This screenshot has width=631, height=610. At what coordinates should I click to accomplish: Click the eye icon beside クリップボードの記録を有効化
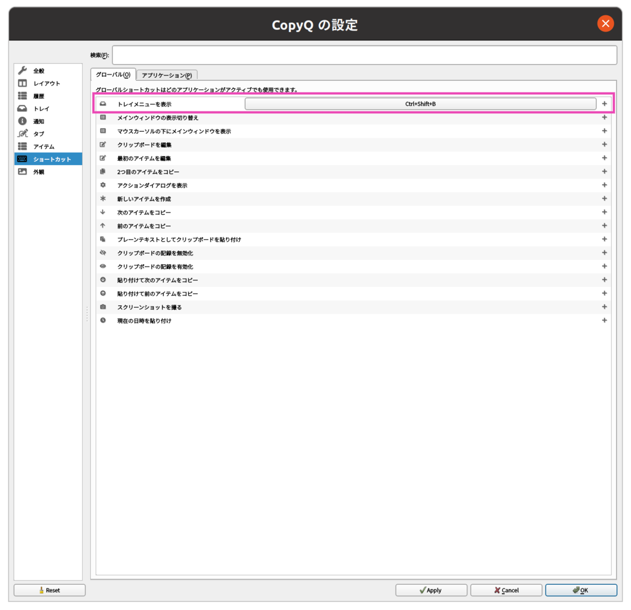click(x=103, y=266)
